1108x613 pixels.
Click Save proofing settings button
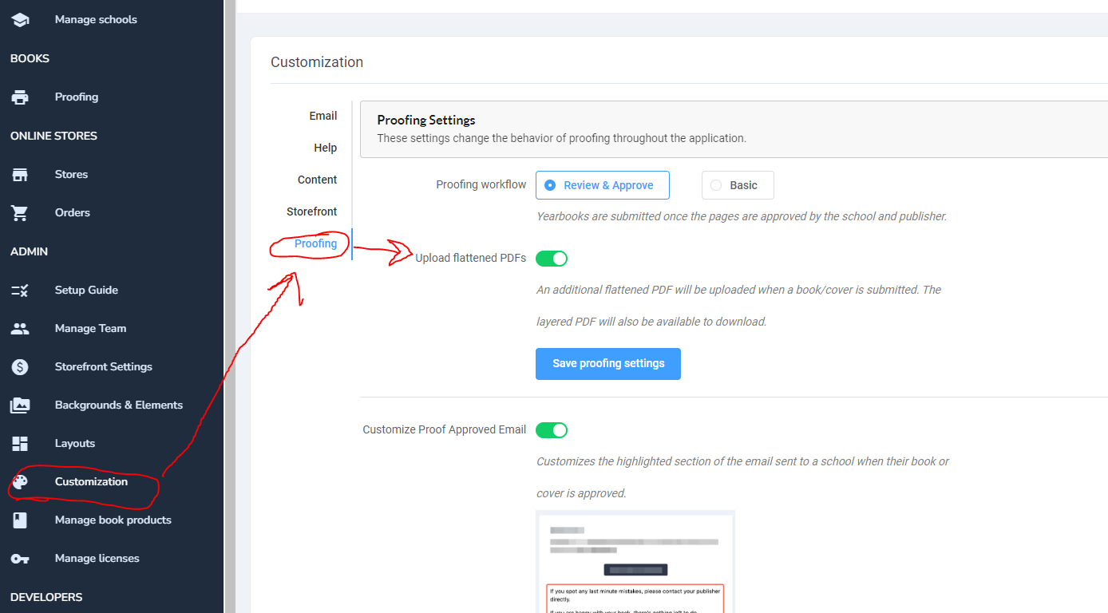608,363
